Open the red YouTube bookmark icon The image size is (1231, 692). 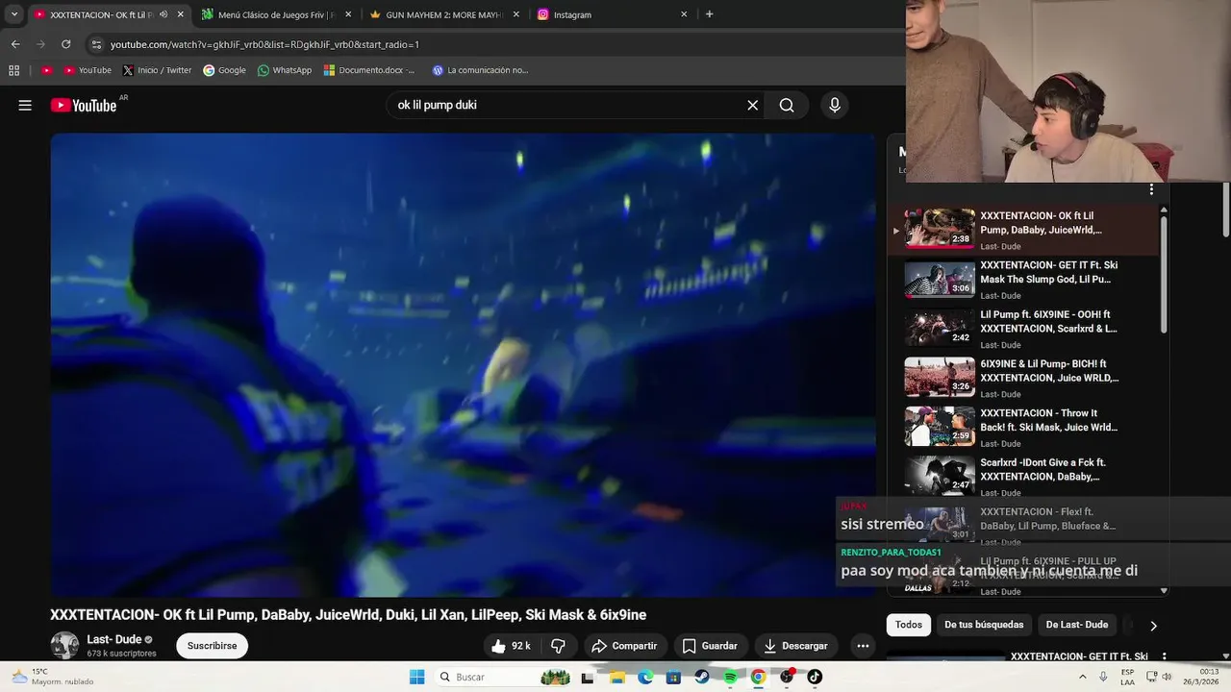coord(46,70)
